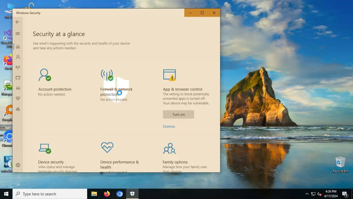Screen dimensions: 353x199
Task: Click the Device security tile icon
Action: click(45, 148)
